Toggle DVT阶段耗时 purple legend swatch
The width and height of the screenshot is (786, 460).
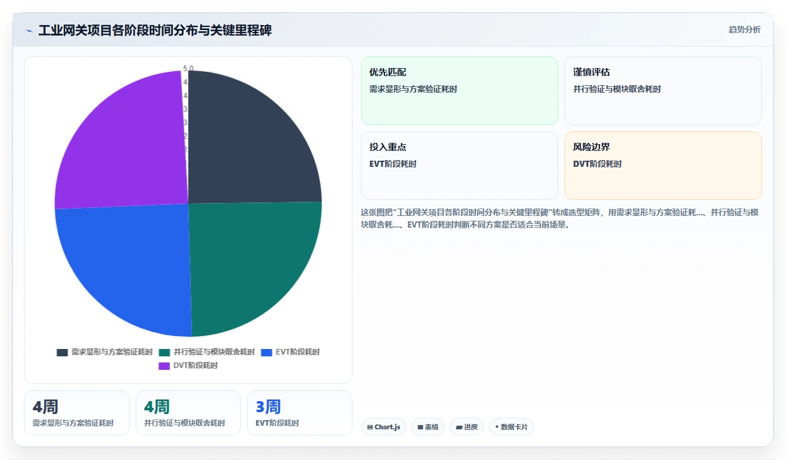165,366
